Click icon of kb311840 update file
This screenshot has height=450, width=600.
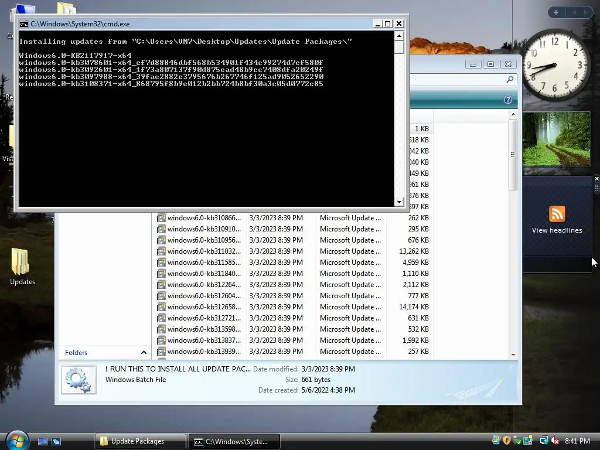pos(161,273)
